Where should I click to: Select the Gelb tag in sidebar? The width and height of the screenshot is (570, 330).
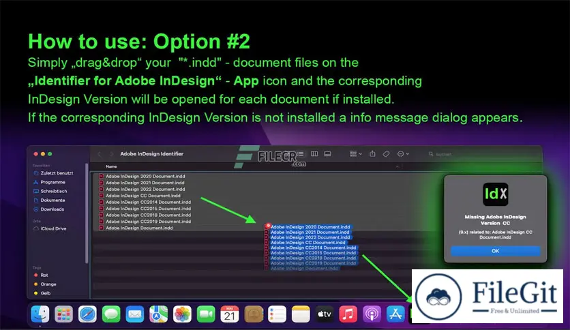pyautogui.click(x=42, y=293)
